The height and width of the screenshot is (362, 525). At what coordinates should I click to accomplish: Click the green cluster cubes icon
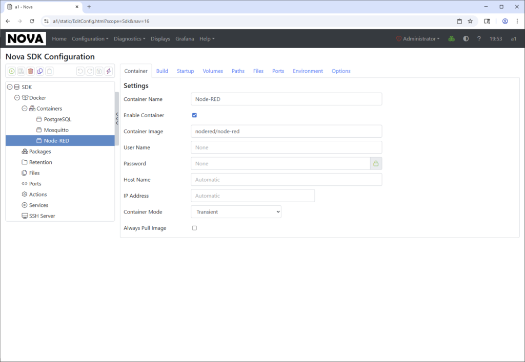click(451, 39)
